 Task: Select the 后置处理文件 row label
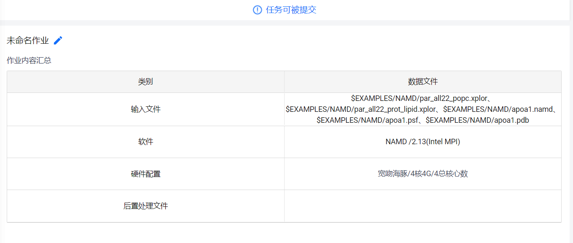[145, 206]
